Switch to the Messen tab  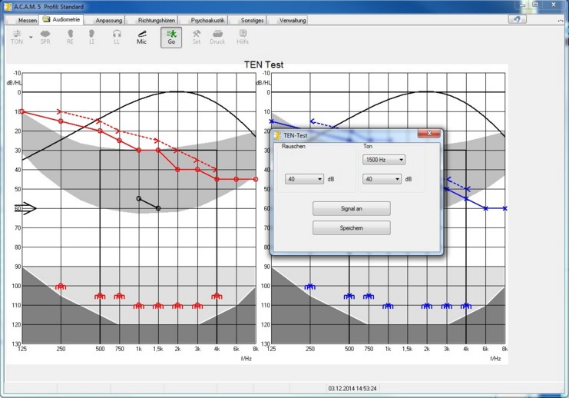click(27, 20)
